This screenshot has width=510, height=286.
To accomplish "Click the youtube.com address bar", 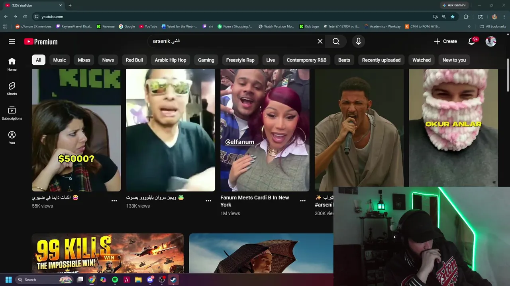I will click(x=231, y=17).
